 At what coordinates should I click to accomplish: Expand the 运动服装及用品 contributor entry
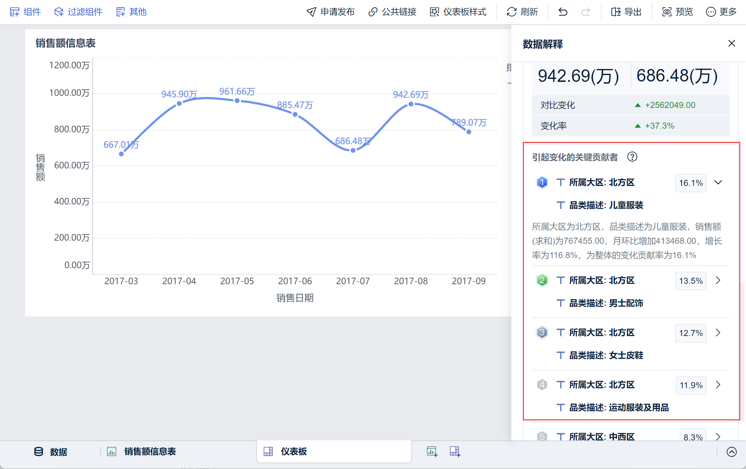718,385
